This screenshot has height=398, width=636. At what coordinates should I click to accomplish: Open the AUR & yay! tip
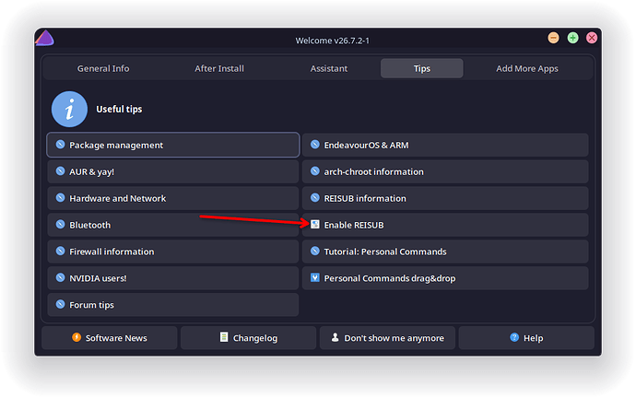point(173,172)
